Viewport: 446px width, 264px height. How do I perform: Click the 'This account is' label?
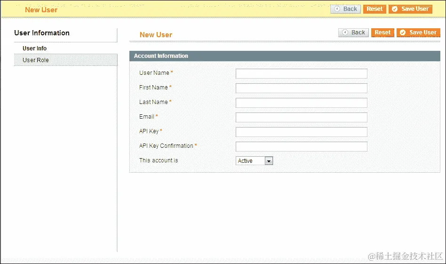[159, 160]
